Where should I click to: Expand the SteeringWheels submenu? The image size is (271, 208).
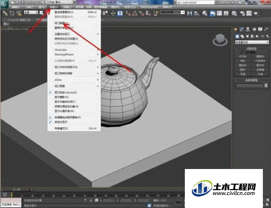[74, 54]
